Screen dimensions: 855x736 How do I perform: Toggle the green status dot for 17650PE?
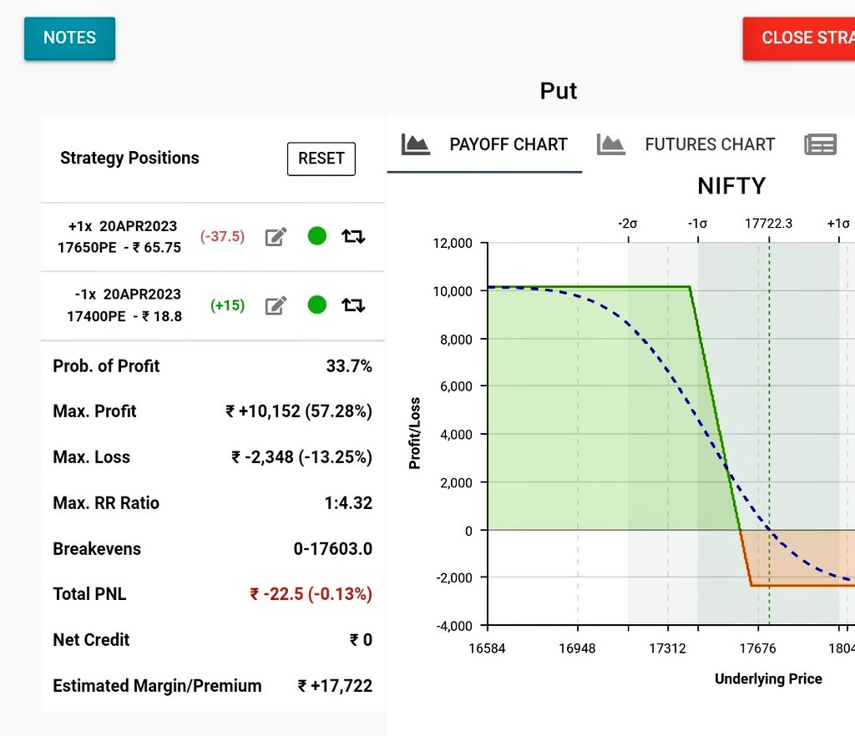pos(316,236)
